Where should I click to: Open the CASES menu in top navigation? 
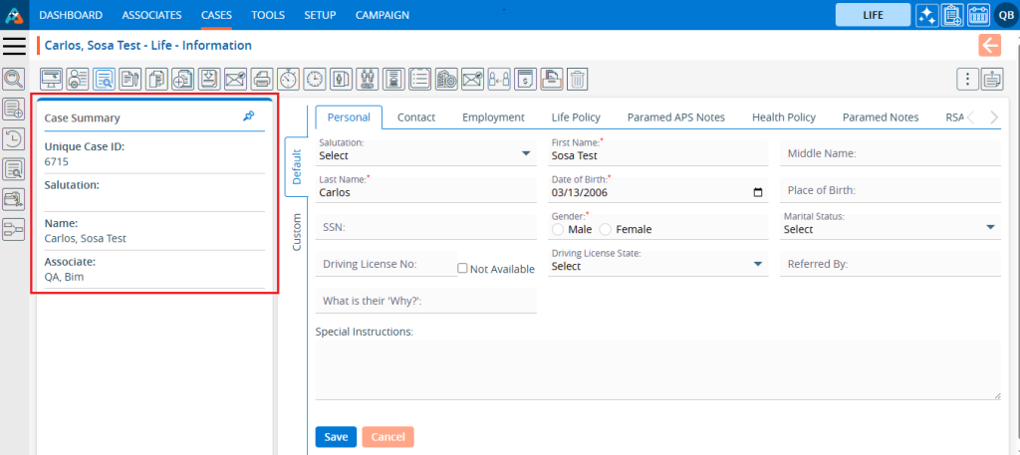216,15
